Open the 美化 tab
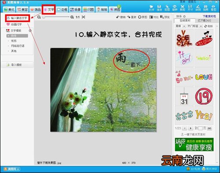Screen dimensions: 220x173 point(9,10)
